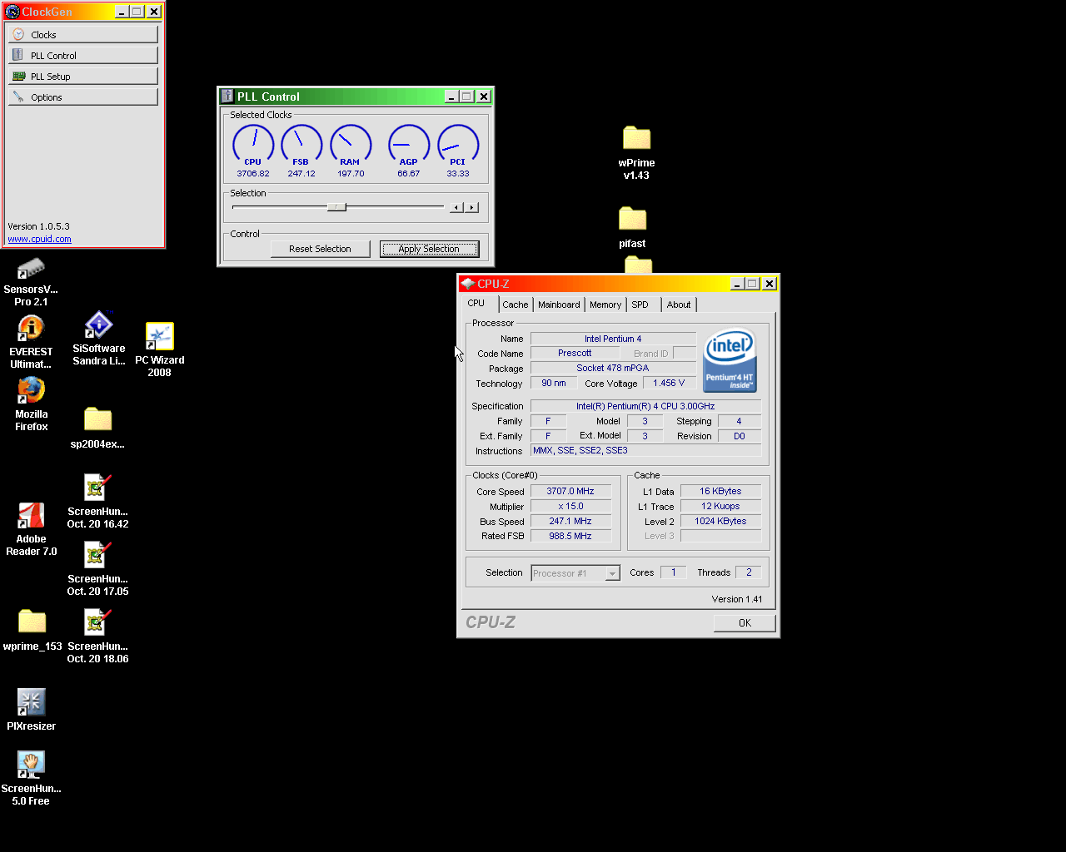This screenshot has height=852, width=1066.
Task: Click the ClockGen title bar icon
Action: pos(12,12)
